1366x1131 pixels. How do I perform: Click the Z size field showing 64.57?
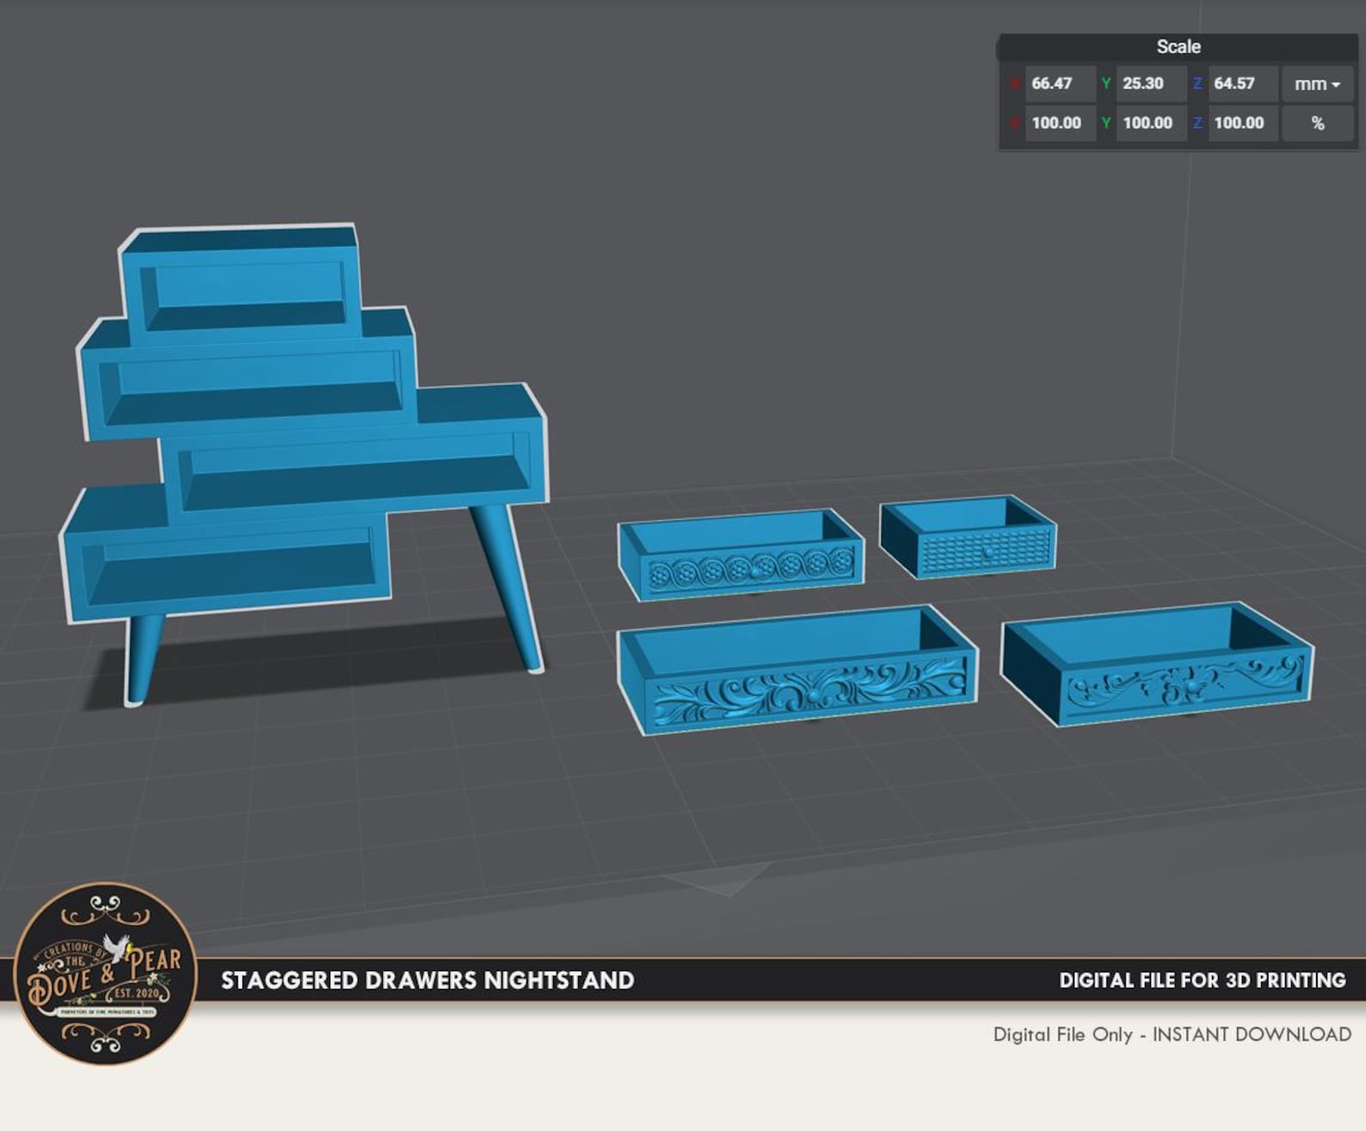pos(1242,83)
